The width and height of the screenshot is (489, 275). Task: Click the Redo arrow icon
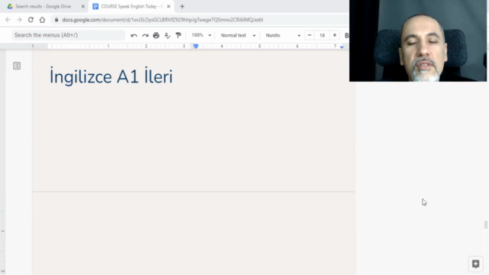145,36
